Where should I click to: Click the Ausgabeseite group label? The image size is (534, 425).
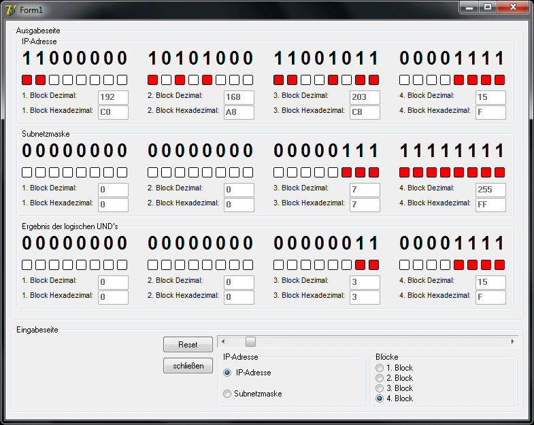click(38, 31)
